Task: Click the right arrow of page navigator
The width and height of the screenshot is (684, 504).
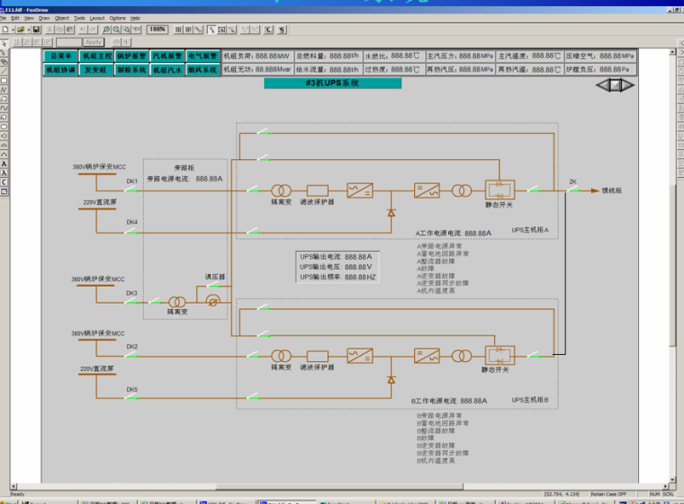Action: [627, 85]
